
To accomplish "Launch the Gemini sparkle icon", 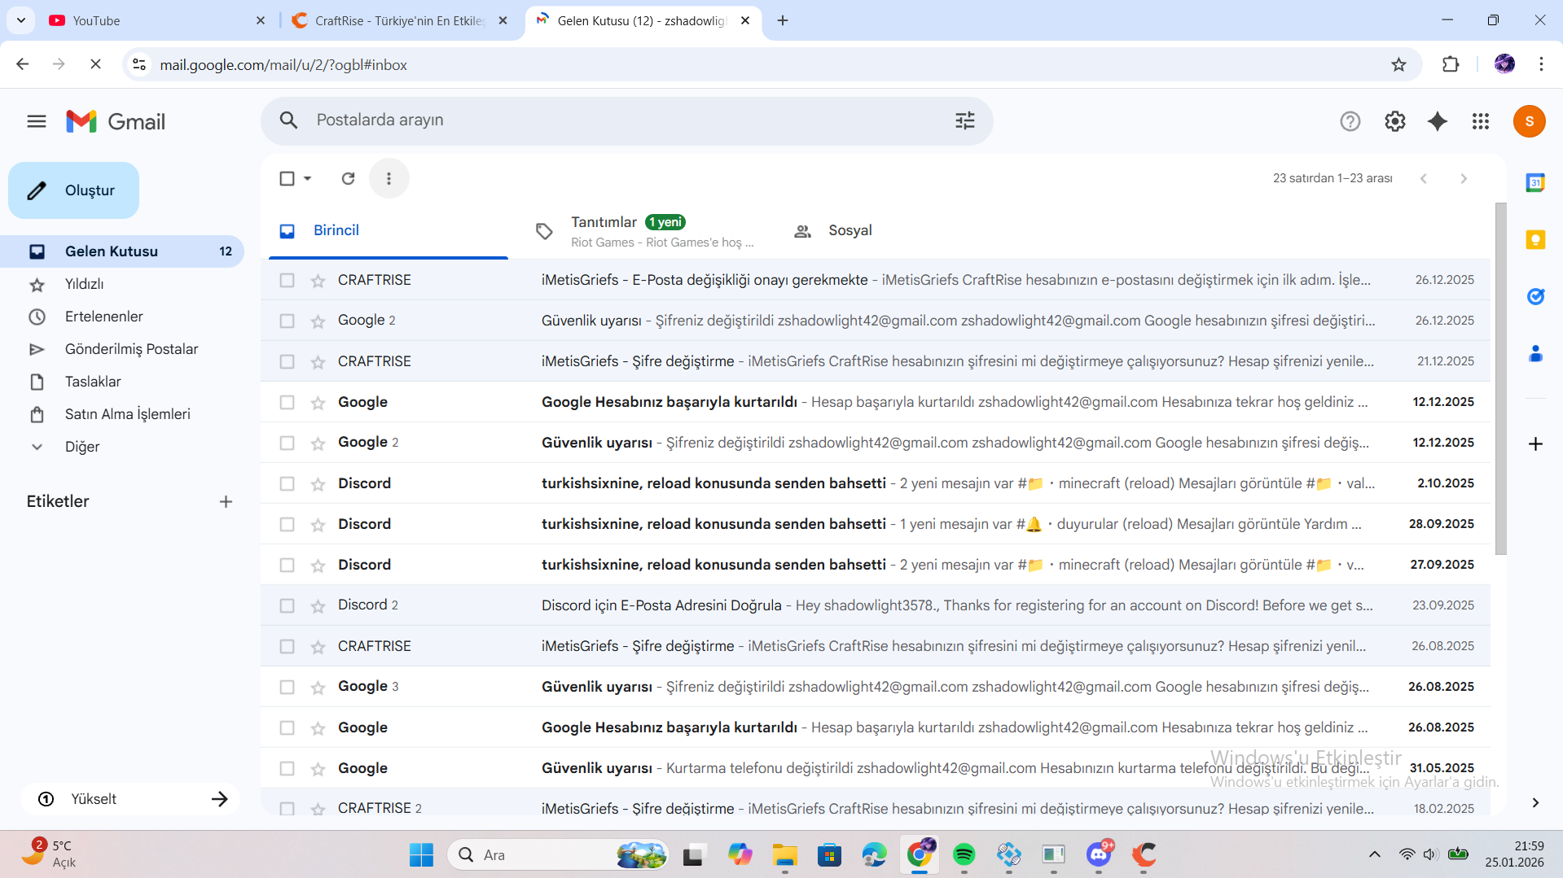I will pyautogui.click(x=1438, y=121).
